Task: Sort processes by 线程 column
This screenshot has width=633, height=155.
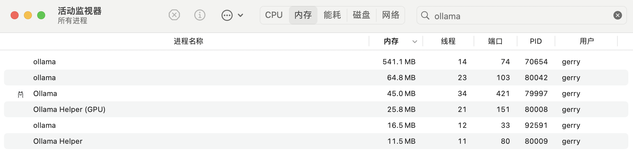Action: tap(448, 41)
